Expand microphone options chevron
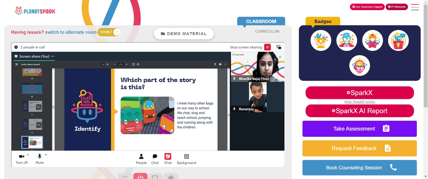428x179 pixels. click(x=46, y=155)
